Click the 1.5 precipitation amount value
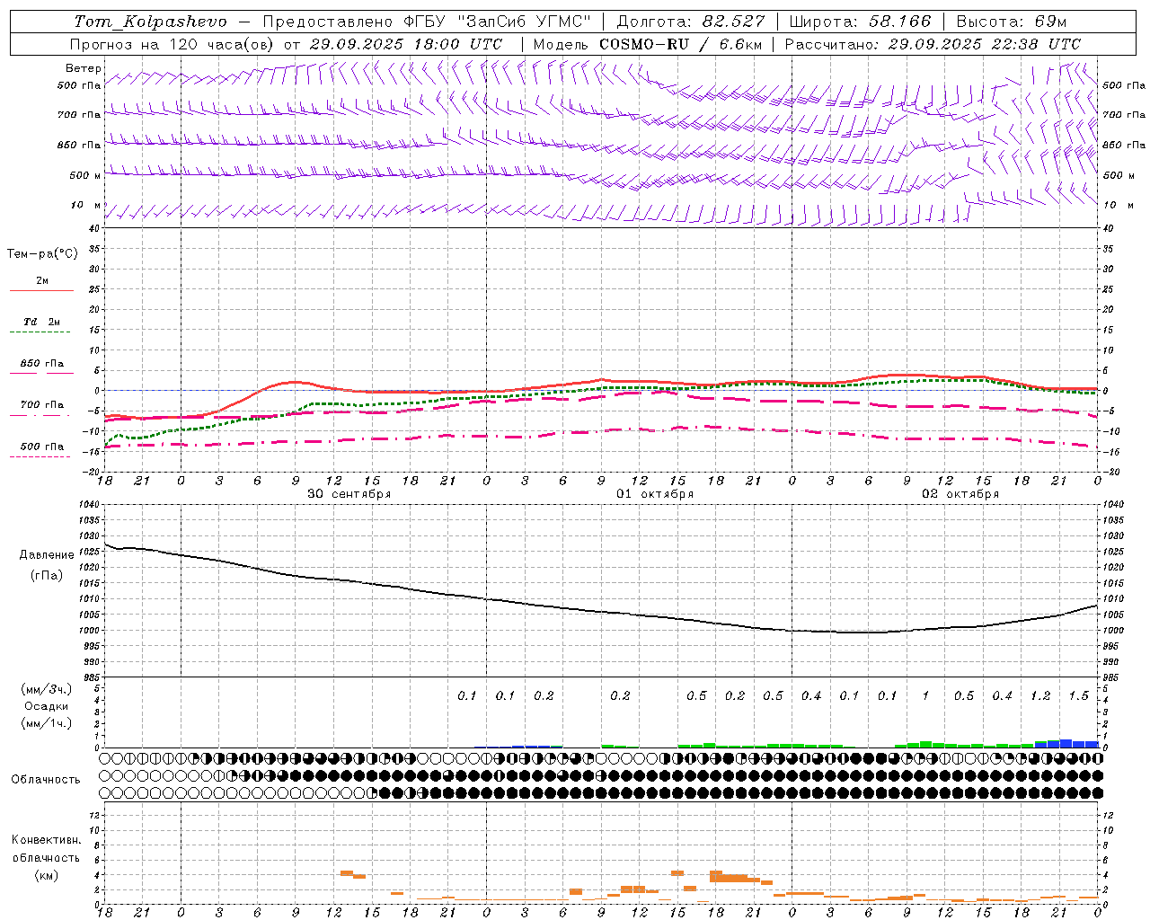The height and width of the screenshot is (920, 1150). coord(1078,695)
